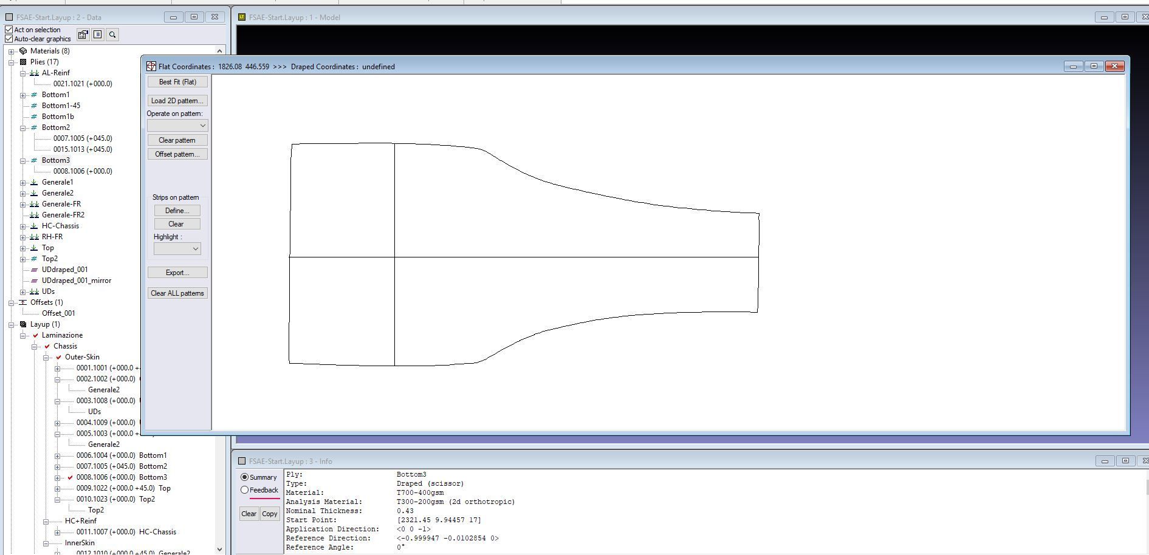Select the HC+Reinf group in tree
The width and height of the screenshot is (1149, 555).
pos(81,521)
